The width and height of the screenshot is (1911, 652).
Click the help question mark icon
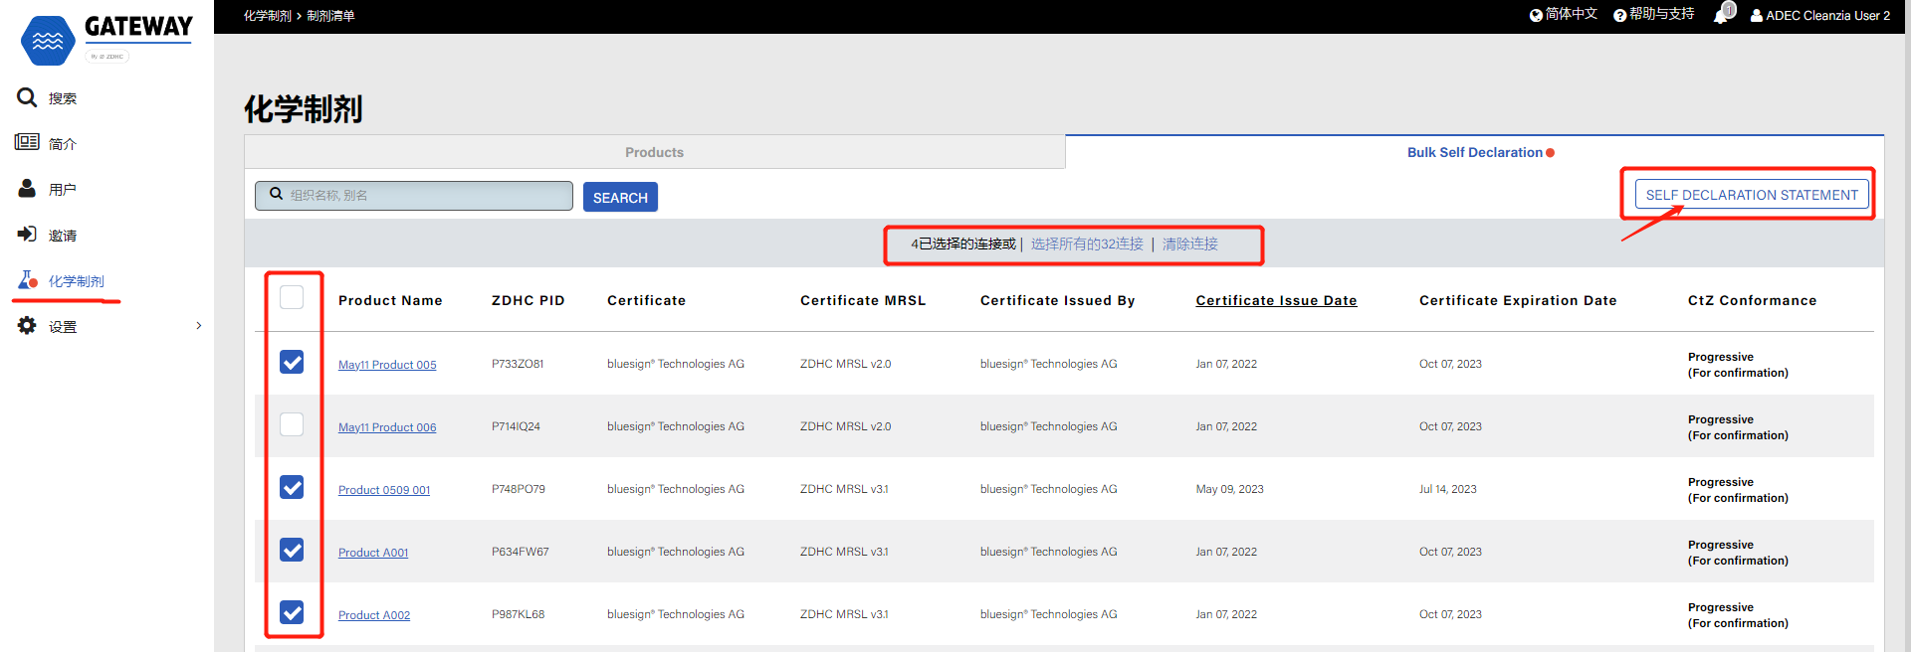[x=1620, y=15]
